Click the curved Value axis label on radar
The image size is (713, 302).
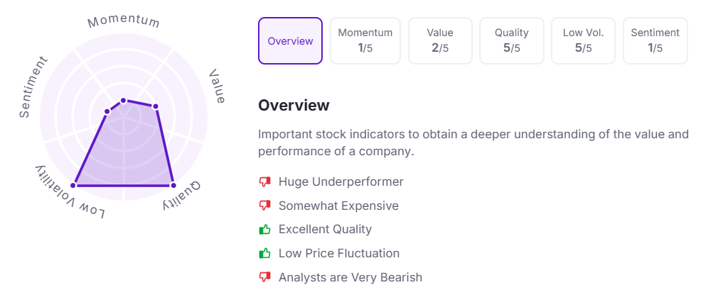[218, 86]
